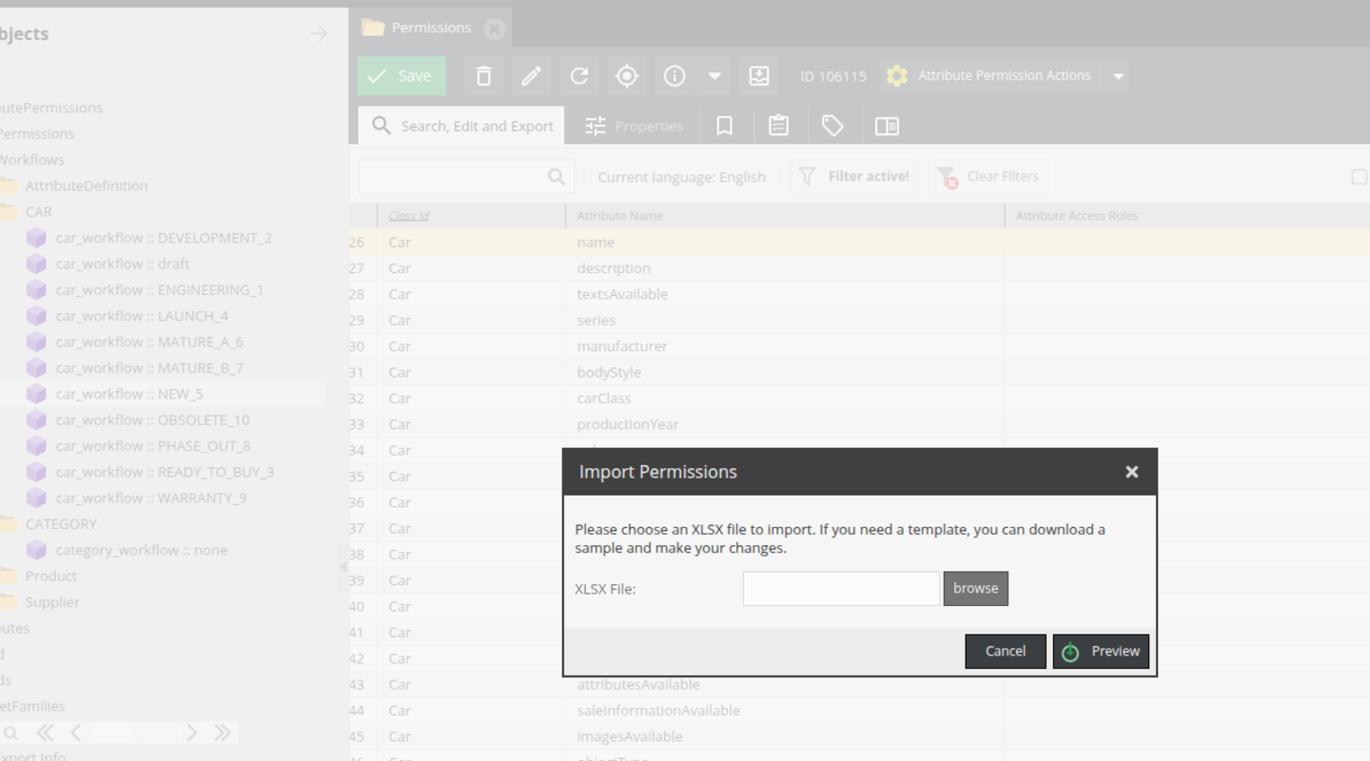
Task: Open the info icon in toolbar
Action: [675, 76]
